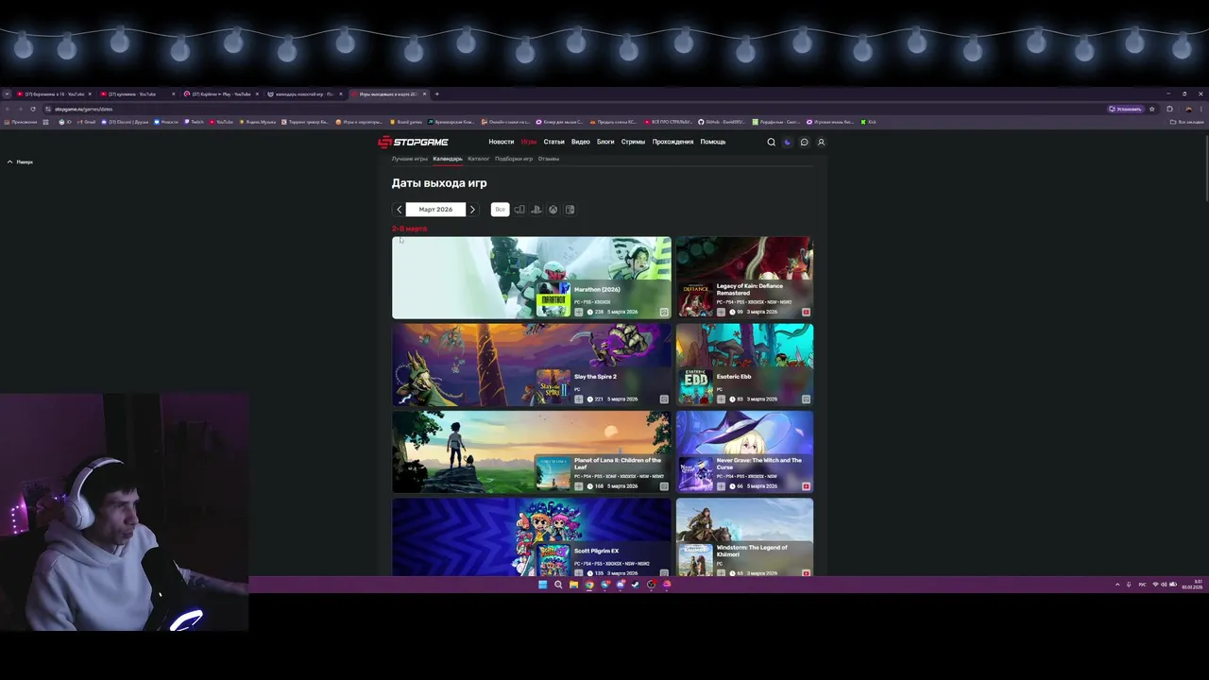
Task: Click the Esoteric Ebb cover thumbnail
Action: pyautogui.click(x=696, y=386)
